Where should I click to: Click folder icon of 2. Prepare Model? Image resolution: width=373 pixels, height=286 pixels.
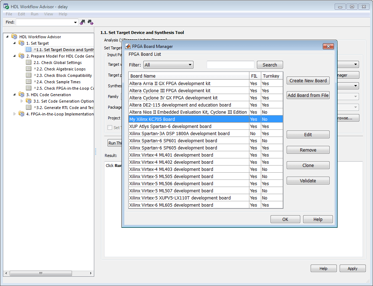(x=21, y=56)
